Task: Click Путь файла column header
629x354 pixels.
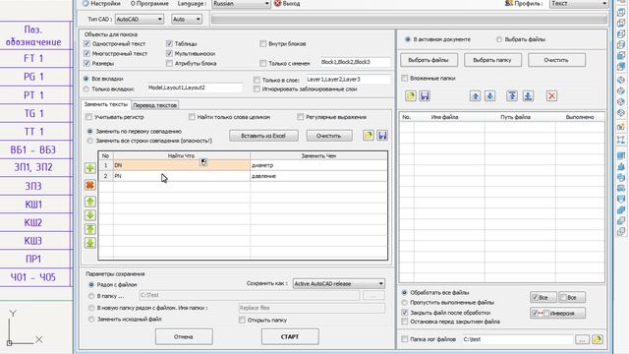Action: 520,117
